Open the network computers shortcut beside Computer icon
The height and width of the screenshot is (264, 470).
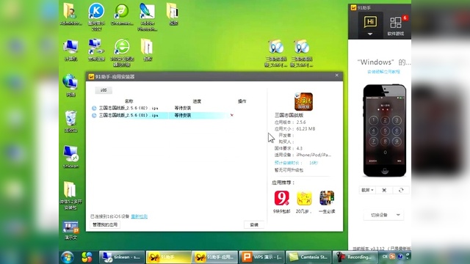(96, 50)
